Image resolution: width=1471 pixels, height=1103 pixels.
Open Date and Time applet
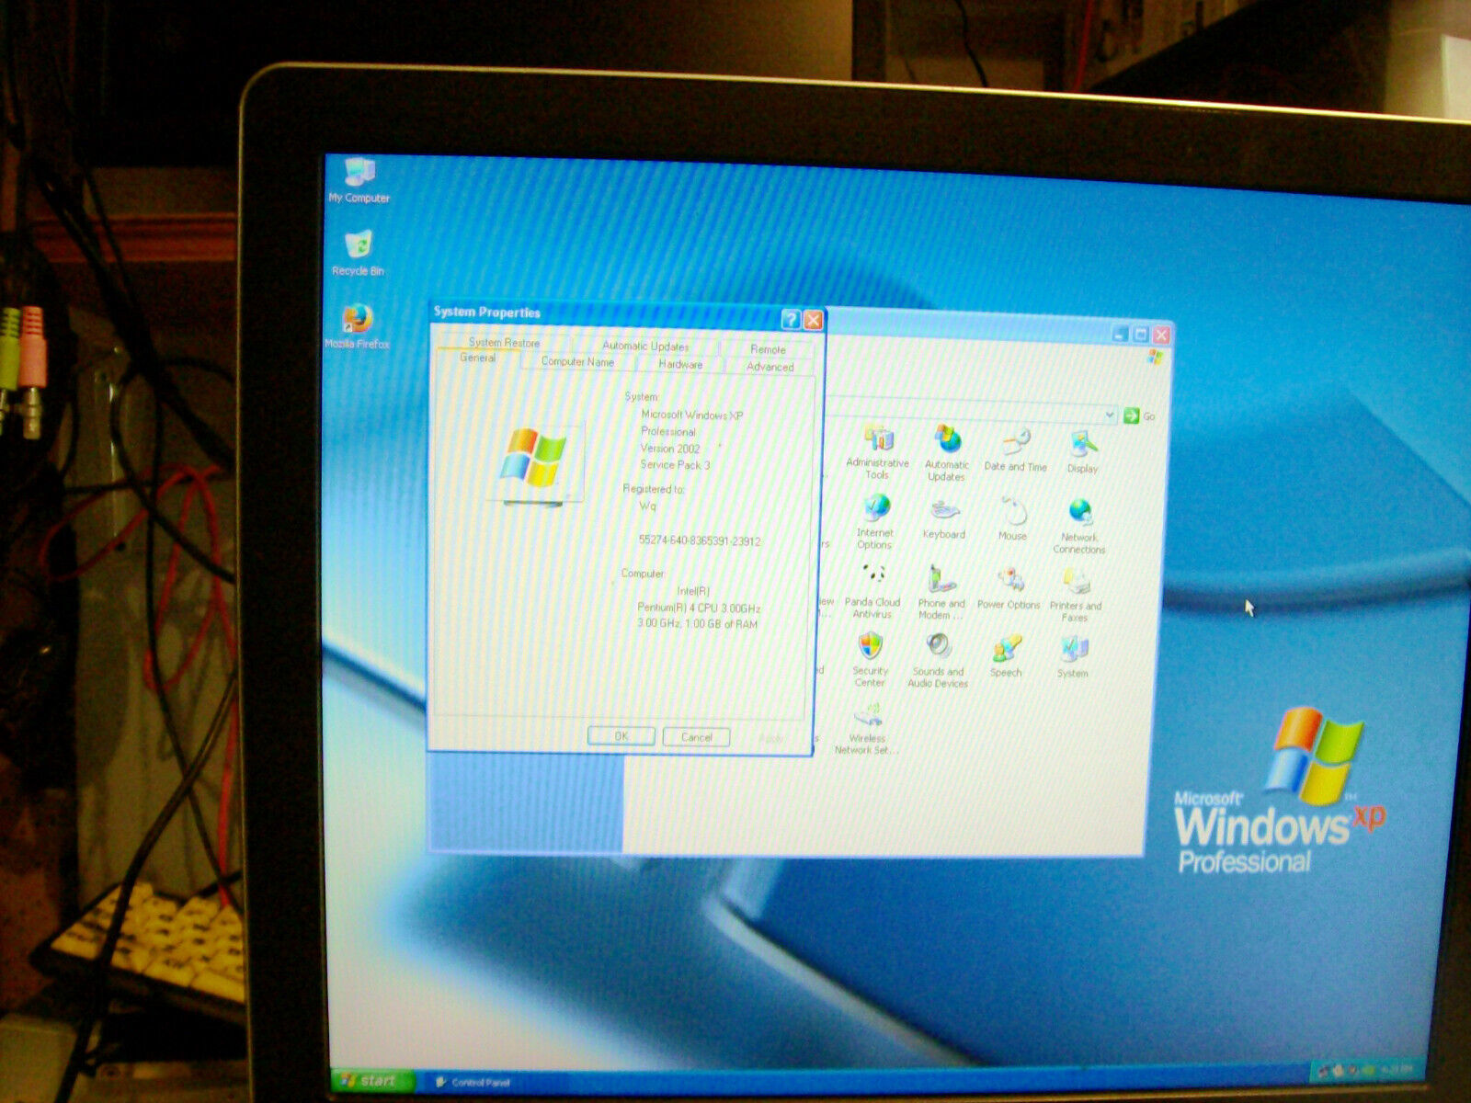click(x=1016, y=449)
